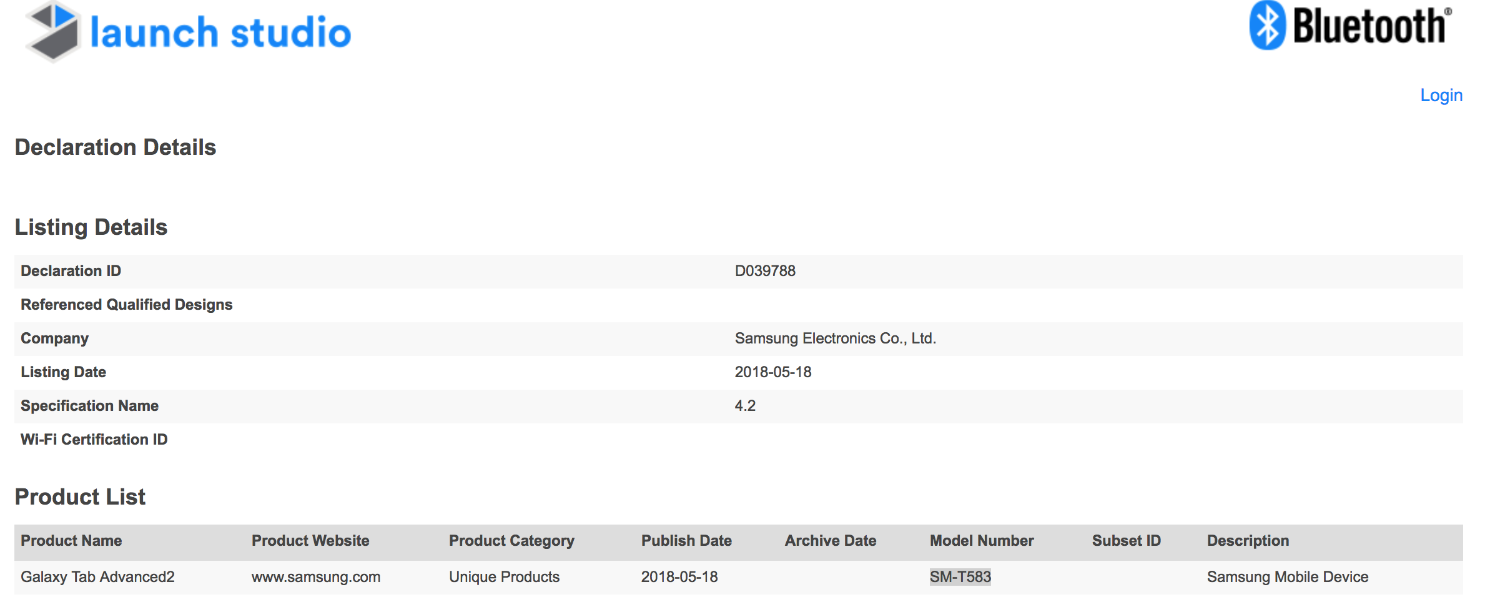The width and height of the screenshot is (1505, 612).
Task: Click the launch studio title text
Action: coord(220,32)
